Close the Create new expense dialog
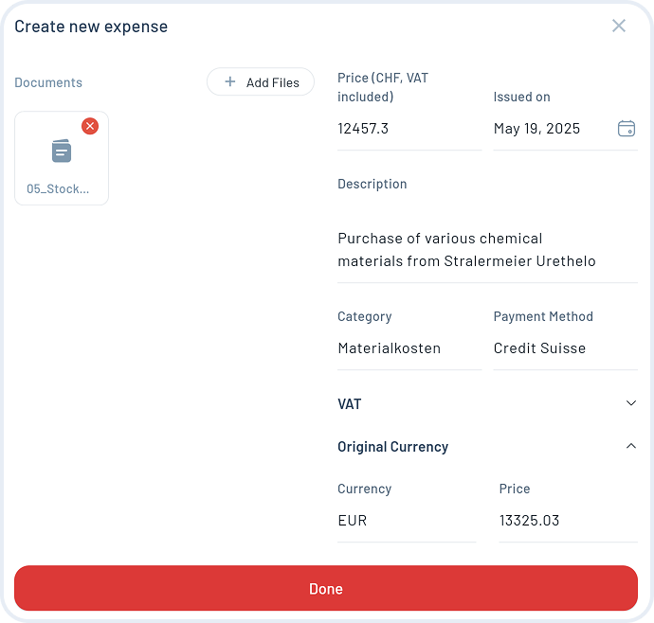 tap(619, 27)
